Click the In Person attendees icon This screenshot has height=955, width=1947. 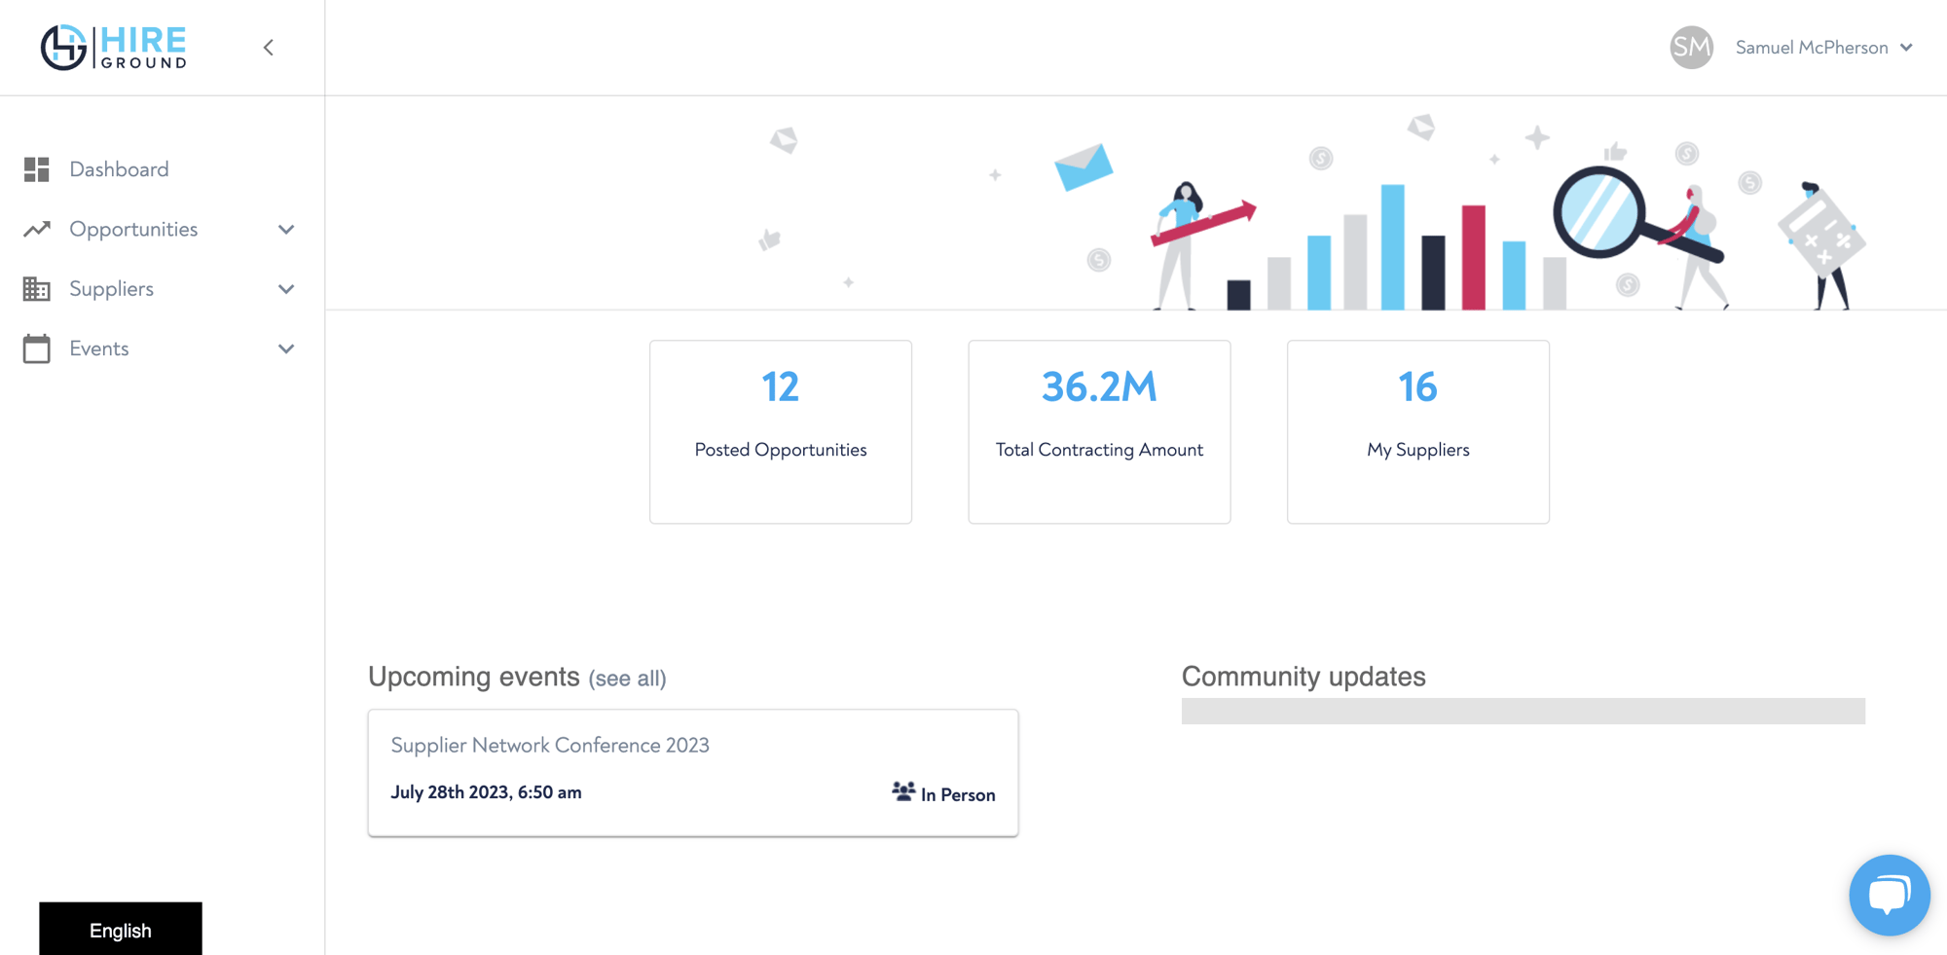tap(902, 792)
